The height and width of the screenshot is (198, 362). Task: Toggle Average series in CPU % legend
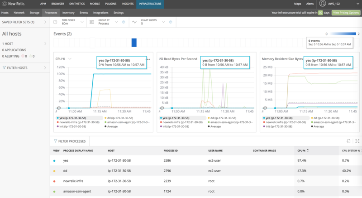111,126
